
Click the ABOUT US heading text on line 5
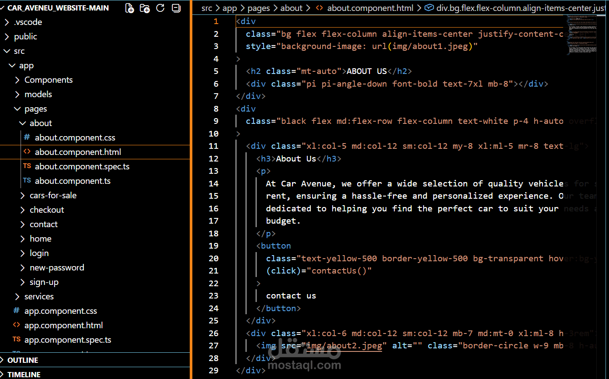pos(367,71)
